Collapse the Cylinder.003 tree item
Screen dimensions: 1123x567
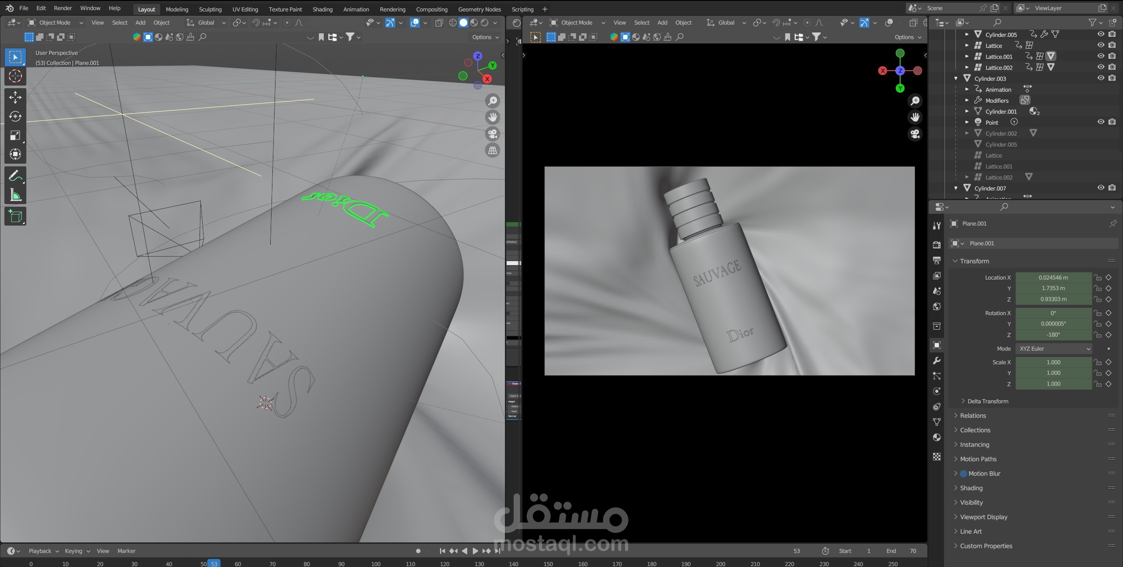pos(956,79)
